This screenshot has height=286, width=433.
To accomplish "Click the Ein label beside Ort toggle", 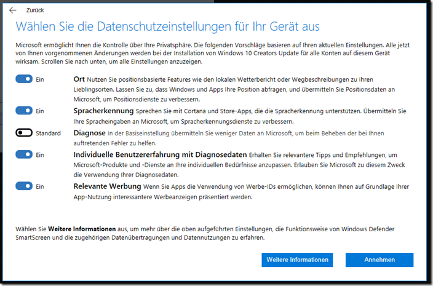I will [40, 79].
